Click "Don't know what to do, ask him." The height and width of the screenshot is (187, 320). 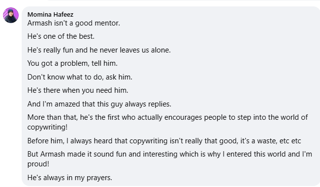coord(80,77)
